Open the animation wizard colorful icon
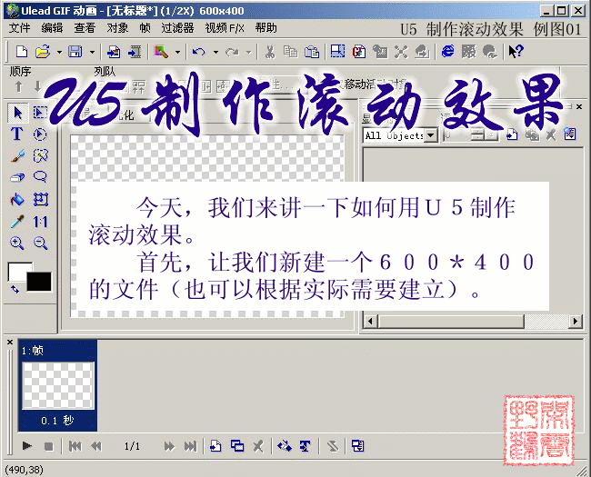This screenshot has width=591, height=477. click(x=161, y=51)
